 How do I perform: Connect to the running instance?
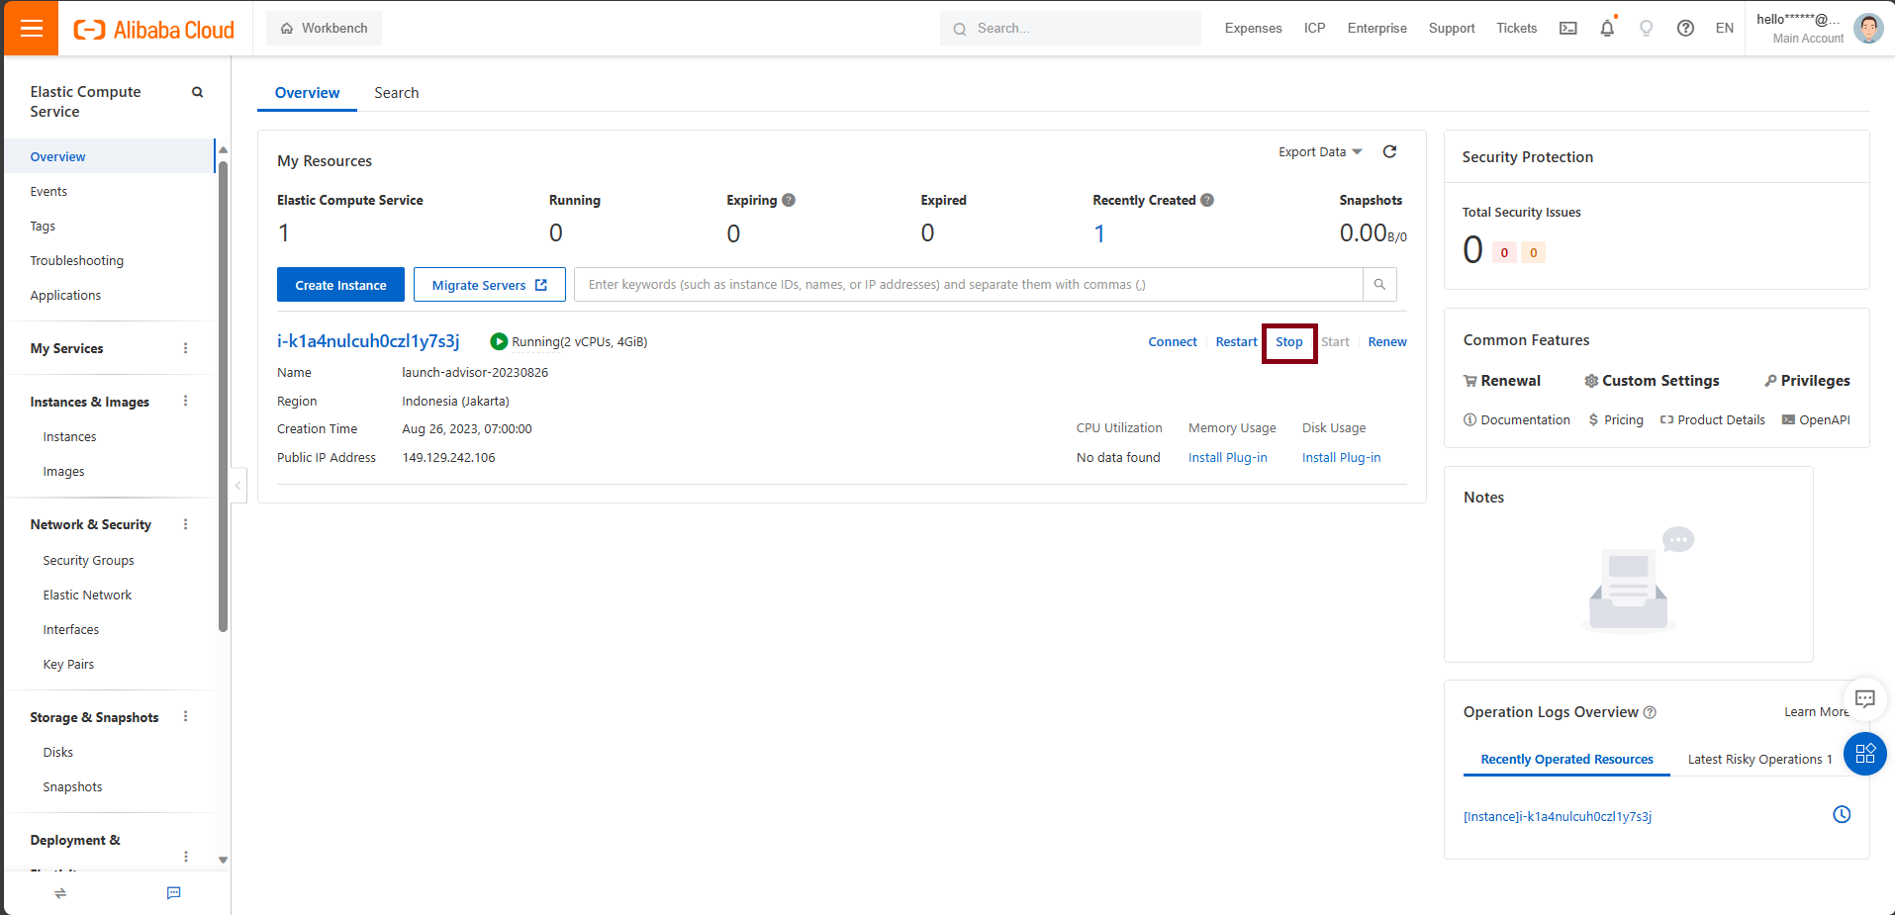pos(1173,342)
